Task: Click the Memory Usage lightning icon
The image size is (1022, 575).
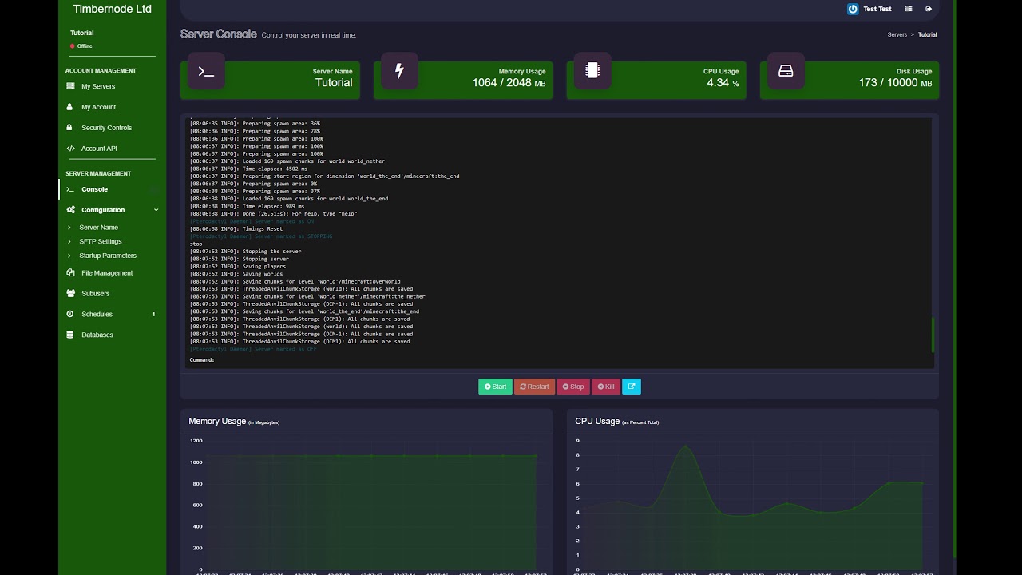Action: coord(399,71)
